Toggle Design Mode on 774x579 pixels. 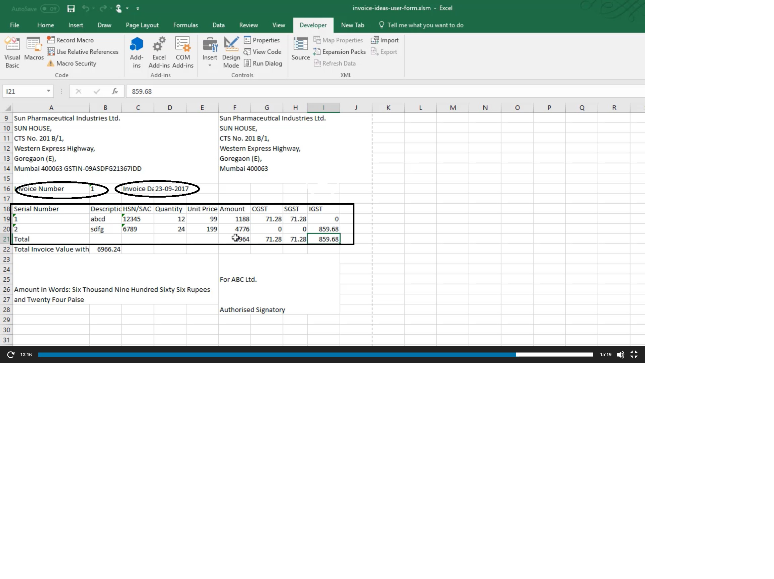tap(231, 52)
